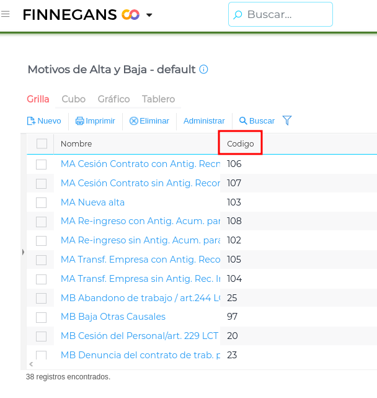377x398 pixels.
Task: Open MB Cesión del Personal/art. 229 link
Action: tap(140, 336)
